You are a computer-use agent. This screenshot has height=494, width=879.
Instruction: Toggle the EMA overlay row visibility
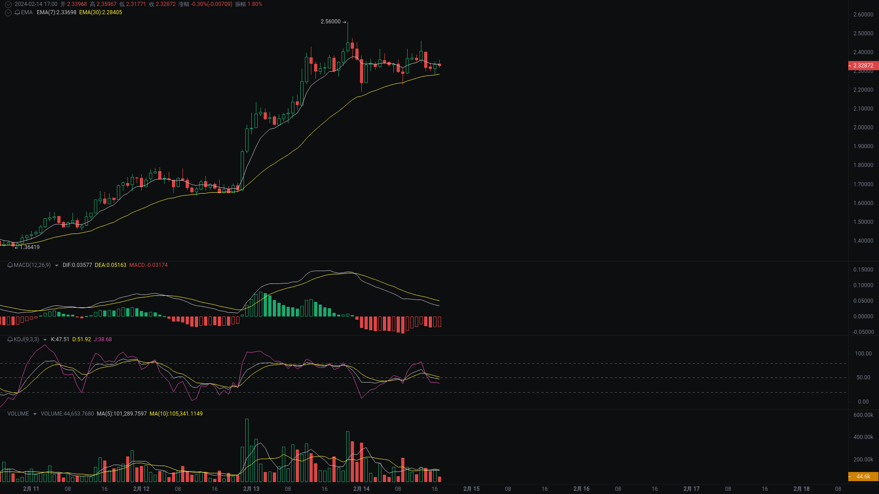pos(7,12)
